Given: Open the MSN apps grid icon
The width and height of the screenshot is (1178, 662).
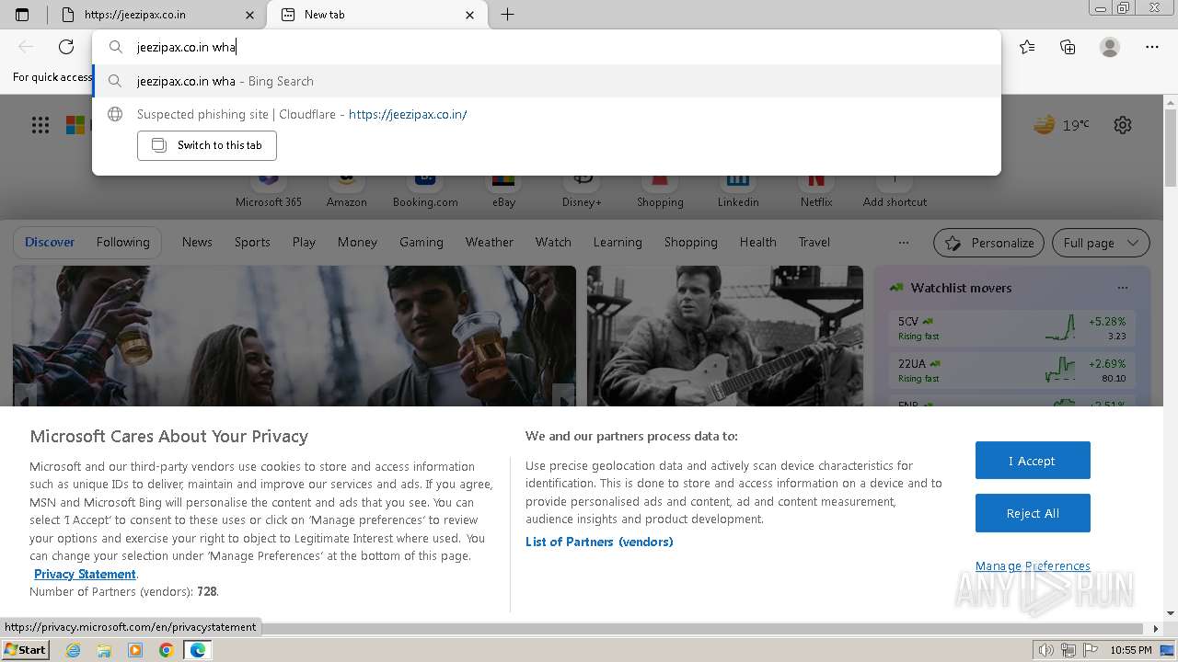Looking at the screenshot, I should click(40, 125).
